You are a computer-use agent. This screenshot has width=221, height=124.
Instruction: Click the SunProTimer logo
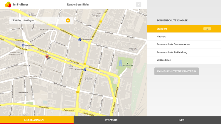pos(17,4)
